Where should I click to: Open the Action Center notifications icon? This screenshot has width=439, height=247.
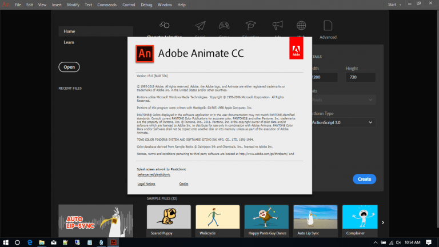click(x=429, y=242)
